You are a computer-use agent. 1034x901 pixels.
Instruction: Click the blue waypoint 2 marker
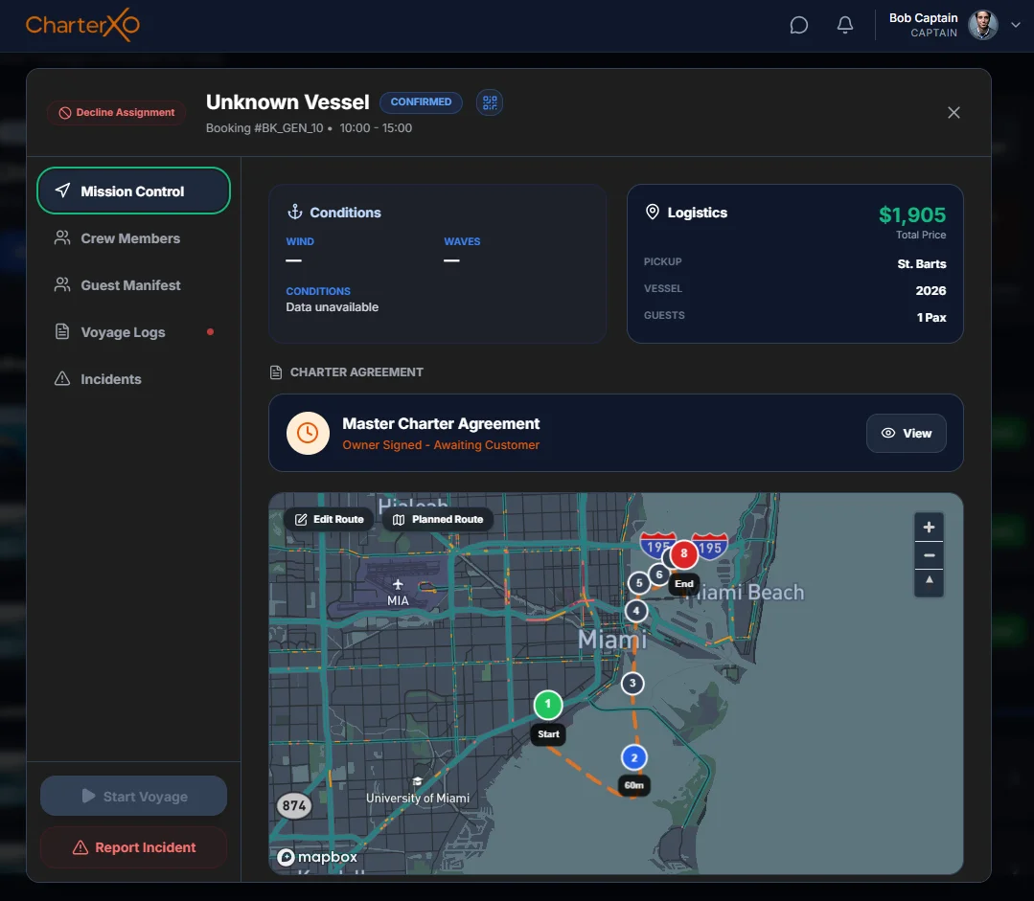pyautogui.click(x=633, y=758)
